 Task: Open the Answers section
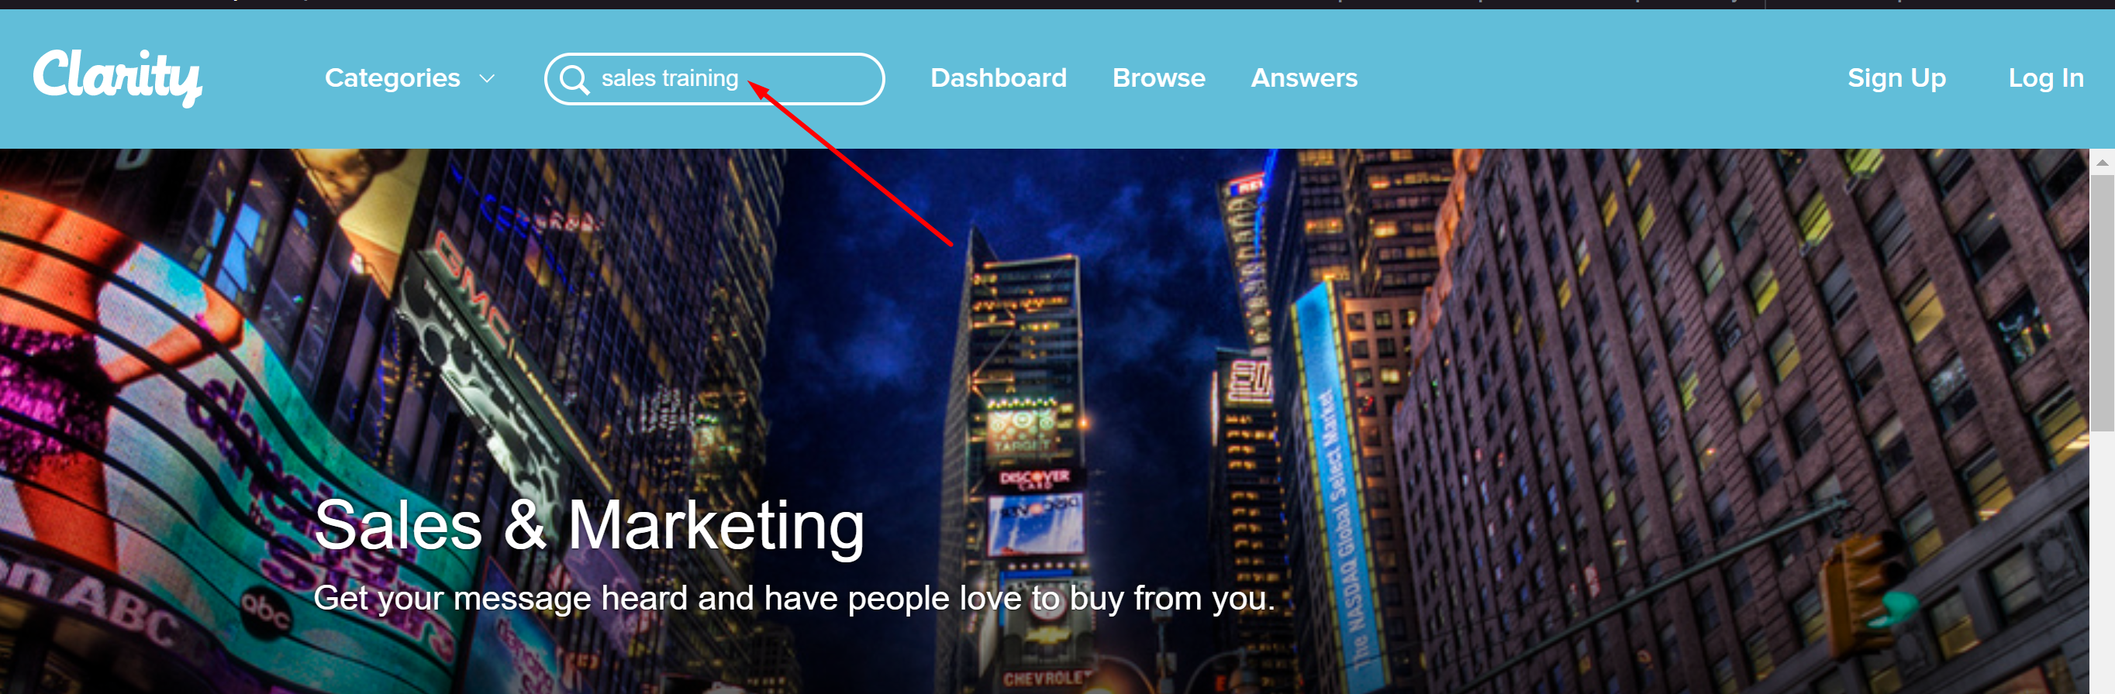(1304, 78)
